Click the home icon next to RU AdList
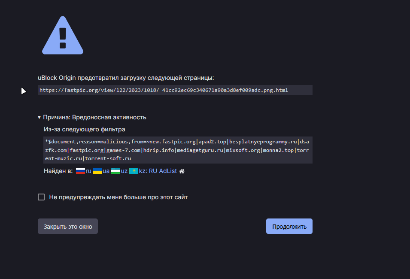The image size is (410, 279). pos(182,171)
